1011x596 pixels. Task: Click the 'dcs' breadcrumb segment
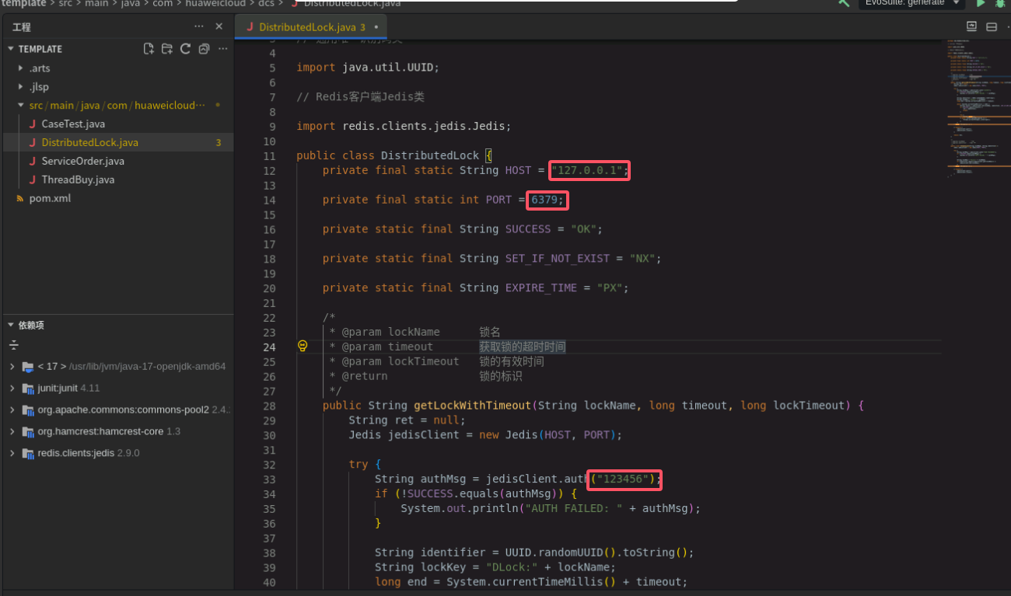[267, 3]
